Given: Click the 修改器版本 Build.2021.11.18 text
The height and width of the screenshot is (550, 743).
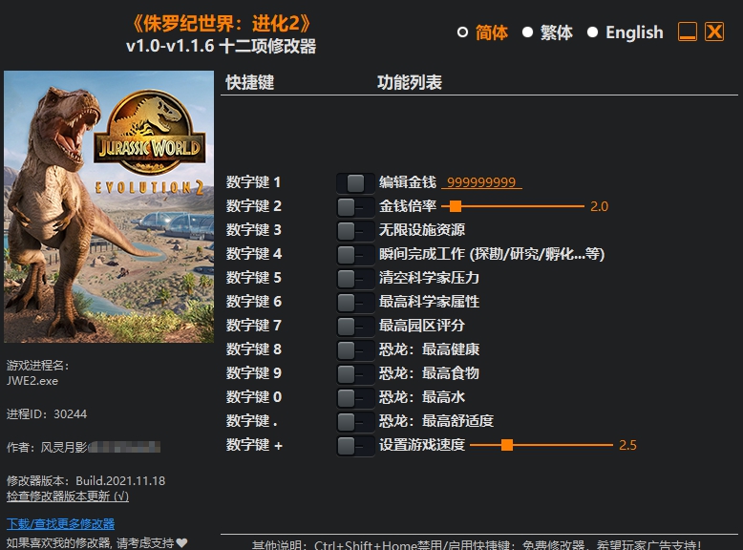Looking at the screenshot, I should click(x=86, y=481).
